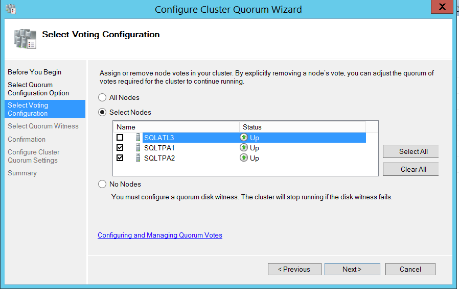Click the SQLTPA1 server icon
The width and height of the screenshot is (459, 289).
pos(138,148)
